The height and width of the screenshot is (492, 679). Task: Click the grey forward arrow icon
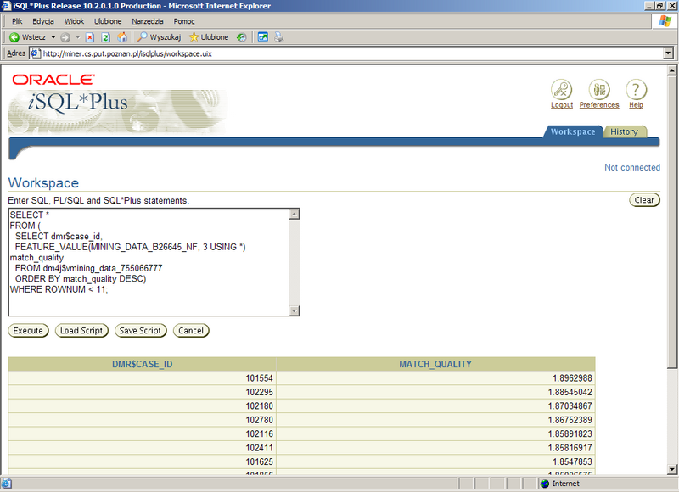pos(65,37)
